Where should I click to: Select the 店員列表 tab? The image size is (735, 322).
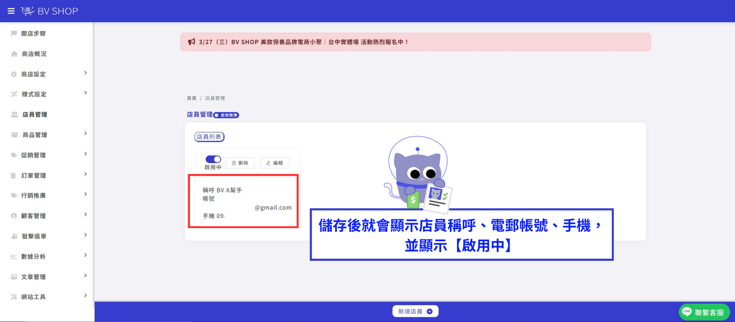pyautogui.click(x=209, y=137)
